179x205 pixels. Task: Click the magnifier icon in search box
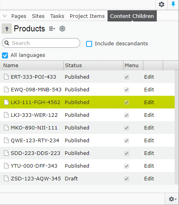tap(7, 43)
